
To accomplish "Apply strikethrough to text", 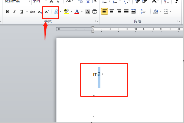I will pos(33,12).
